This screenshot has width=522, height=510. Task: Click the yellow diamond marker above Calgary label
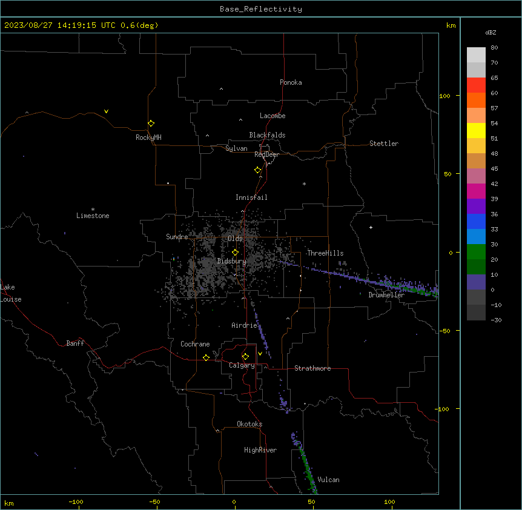[245, 357]
